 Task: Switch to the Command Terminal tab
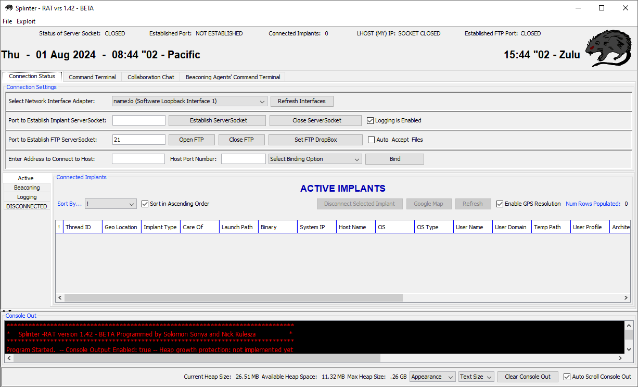click(x=92, y=77)
